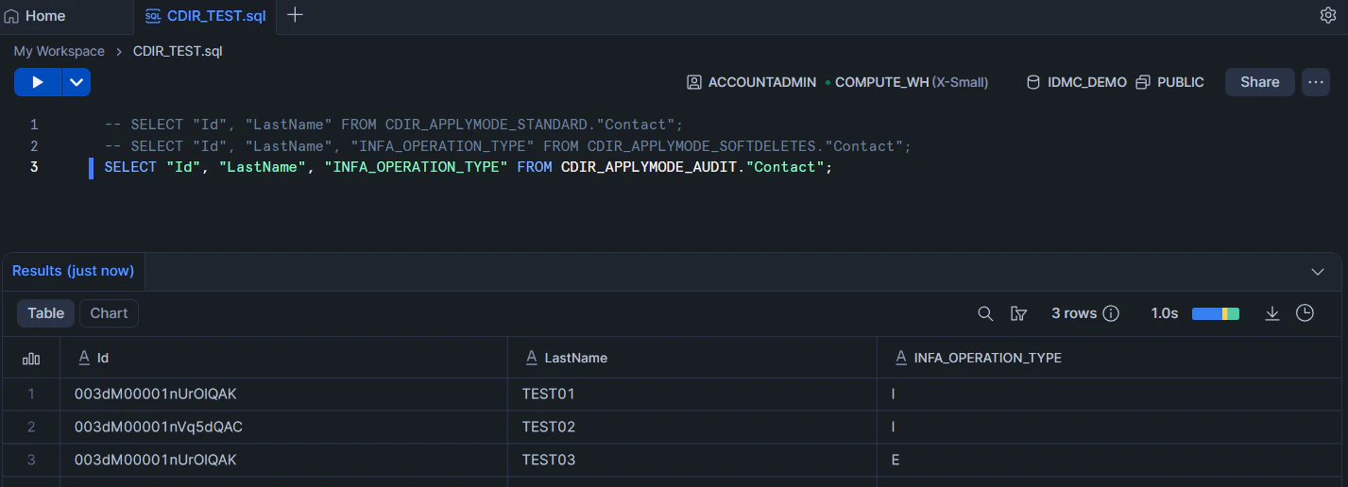Open the results filter icon
The height and width of the screenshot is (487, 1348).
point(1018,313)
